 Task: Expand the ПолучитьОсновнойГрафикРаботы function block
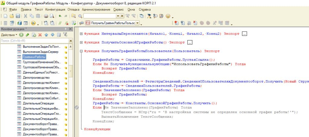tap(81, 43)
